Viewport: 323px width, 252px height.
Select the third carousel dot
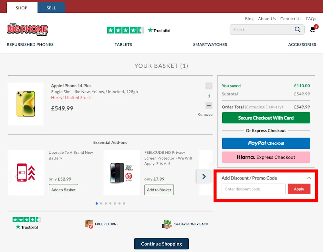106,203
